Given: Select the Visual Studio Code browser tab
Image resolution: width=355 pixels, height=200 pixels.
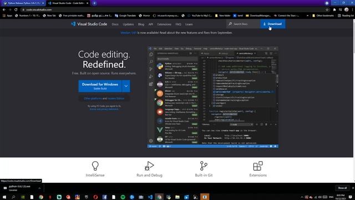Looking at the screenshot, I should click(68, 3).
